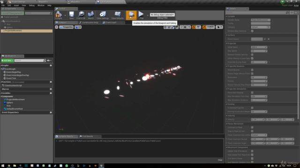Add a new graph with plus icon
Viewport: 300px width, 168px height.
click(51, 65)
